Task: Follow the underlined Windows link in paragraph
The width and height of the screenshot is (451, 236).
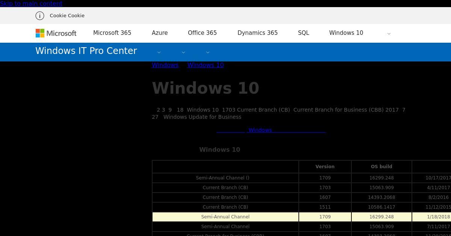Action: tap(271, 130)
